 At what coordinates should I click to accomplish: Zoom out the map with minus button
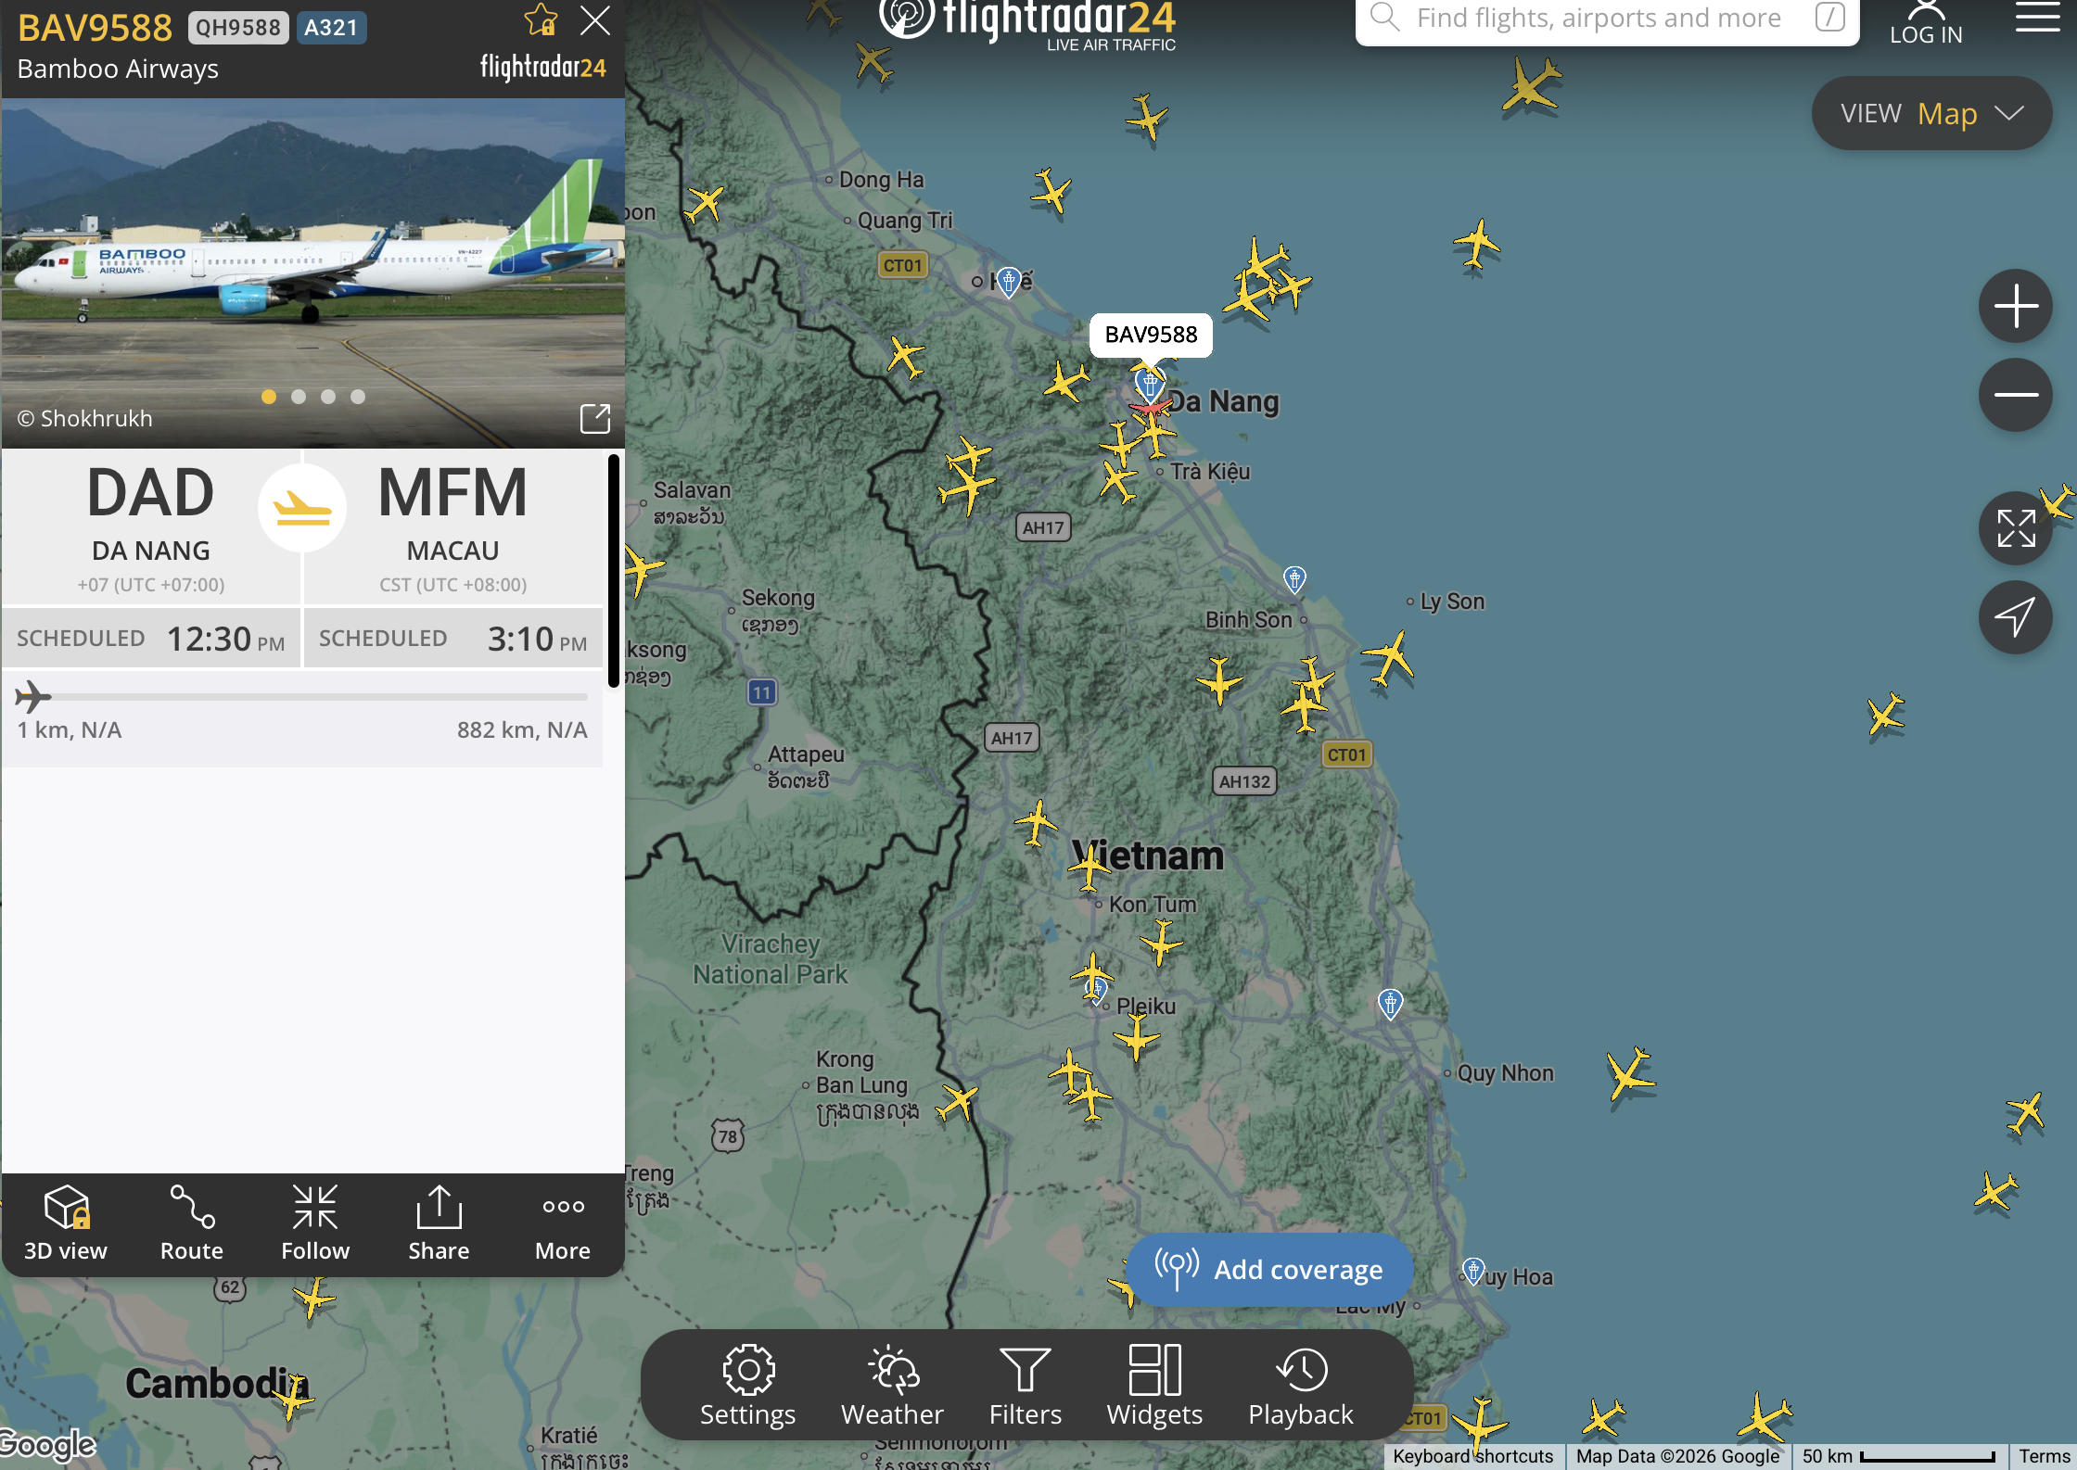2016,395
